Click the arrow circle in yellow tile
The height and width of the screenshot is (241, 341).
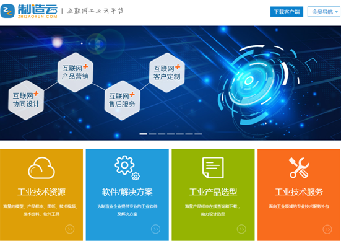(70, 229)
